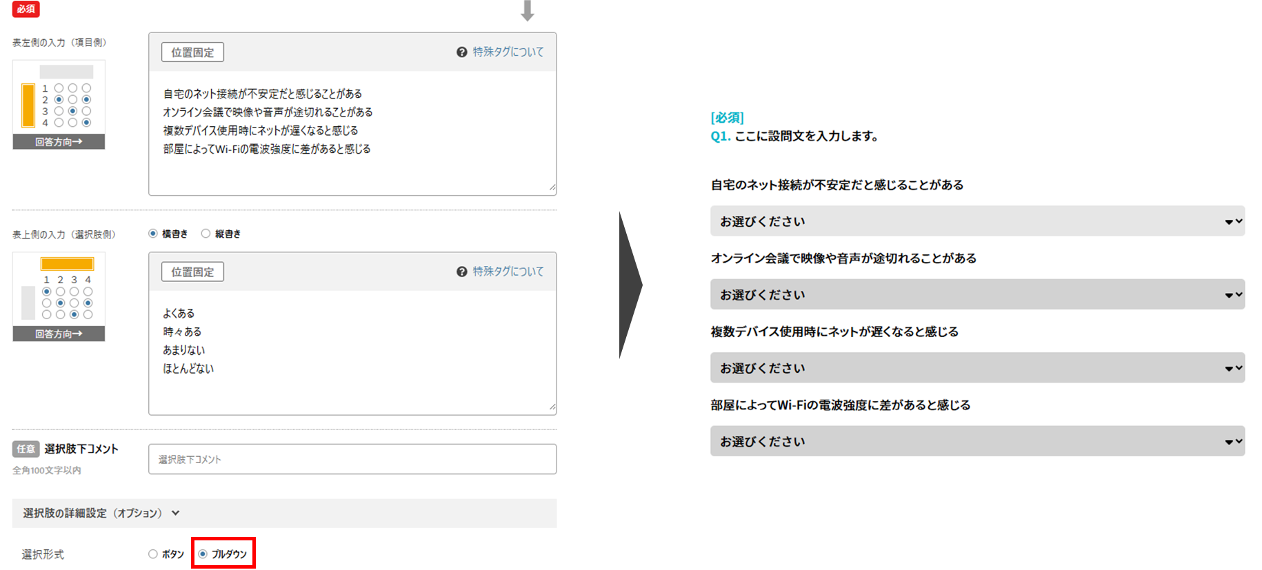1262x570 pixels.
Task: Click 位置固定 button in the choices editor
Action: pyautogui.click(x=192, y=272)
